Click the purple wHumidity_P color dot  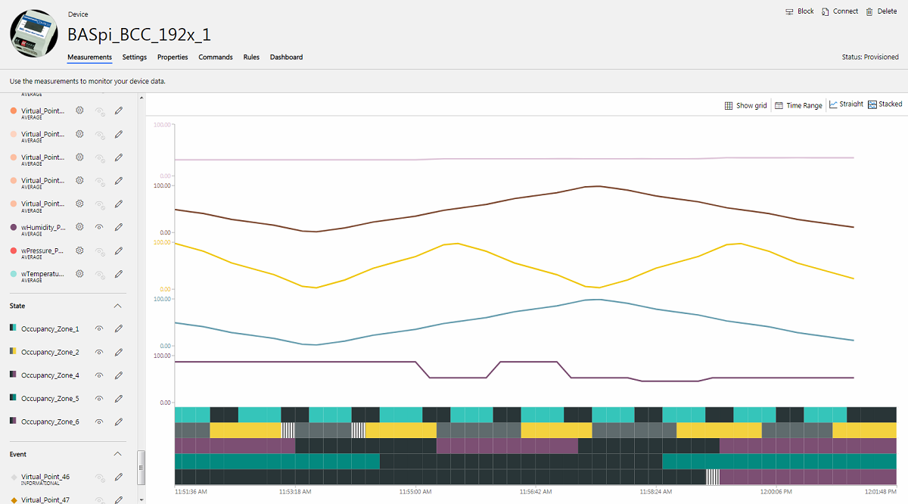[14, 227]
